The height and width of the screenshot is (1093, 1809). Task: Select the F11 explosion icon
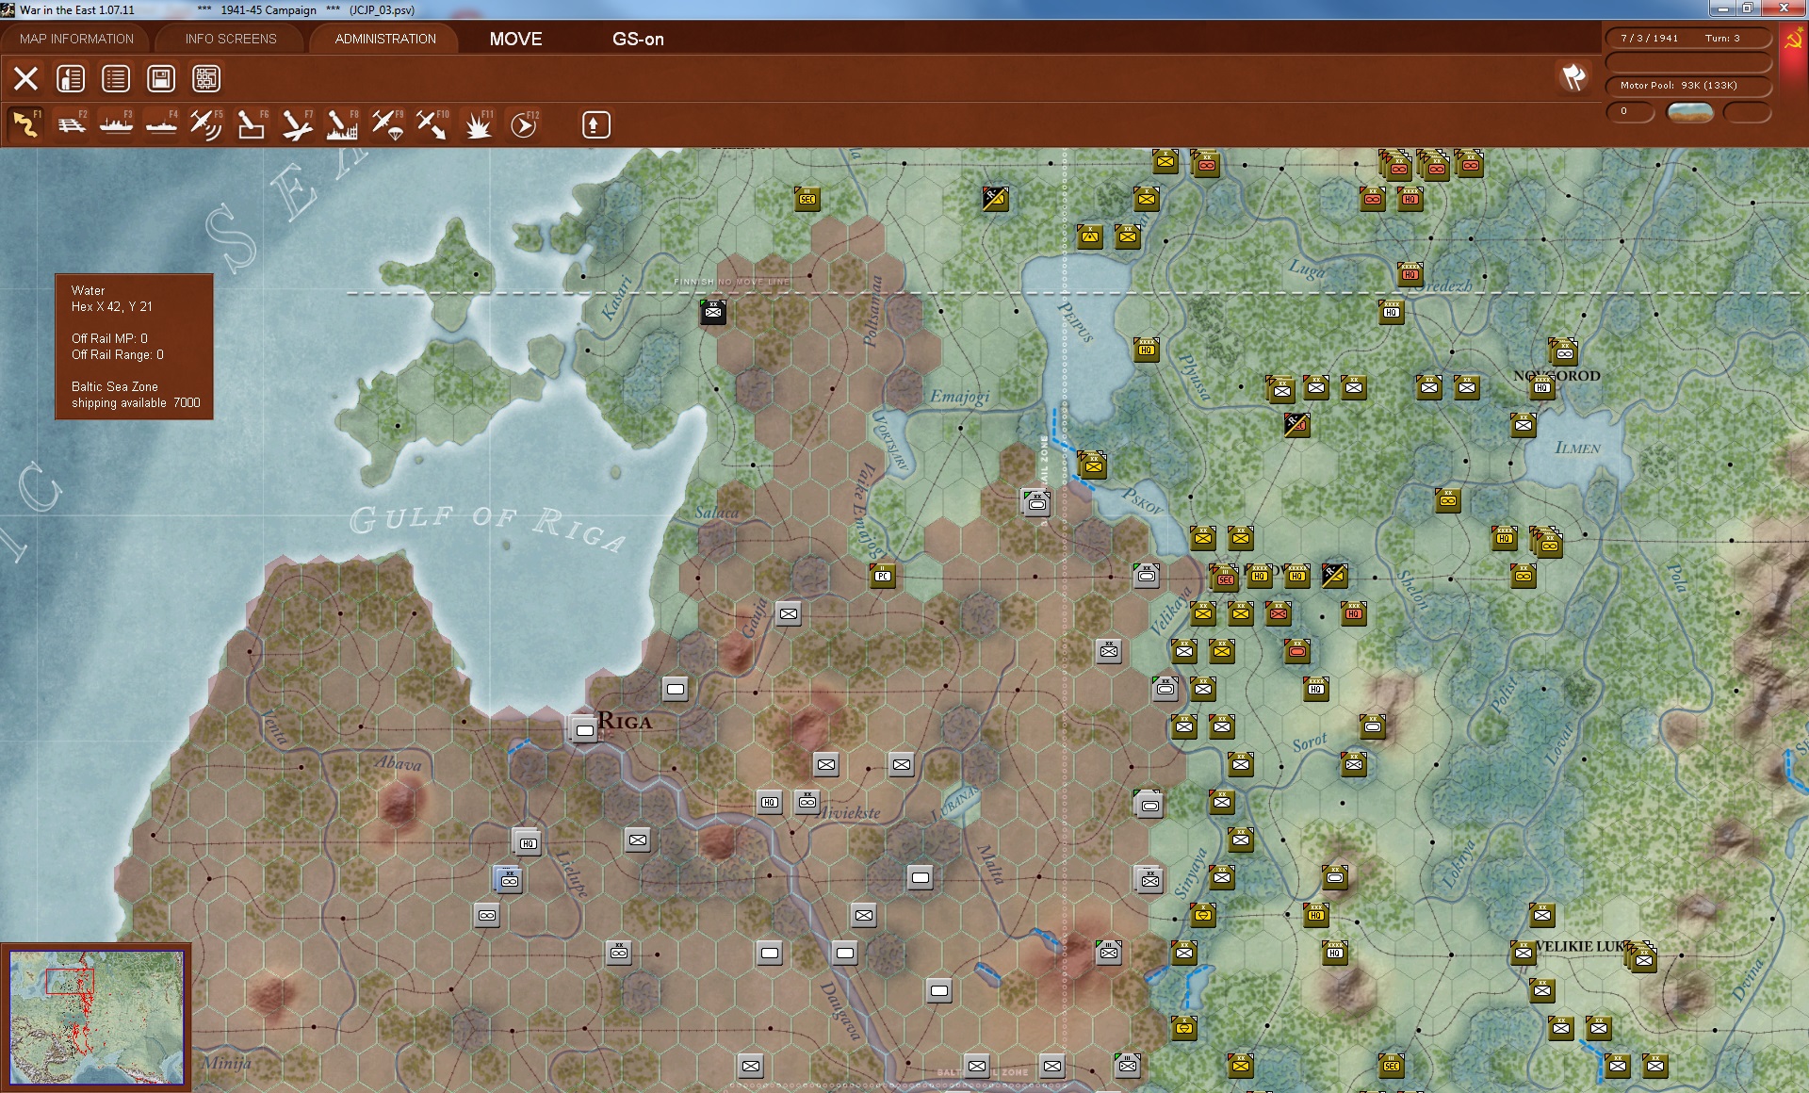click(x=479, y=124)
